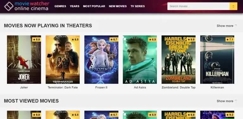Screen dimensions: 243x119
Task: Go to Most Popular section
Action: click(x=94, y=6)
